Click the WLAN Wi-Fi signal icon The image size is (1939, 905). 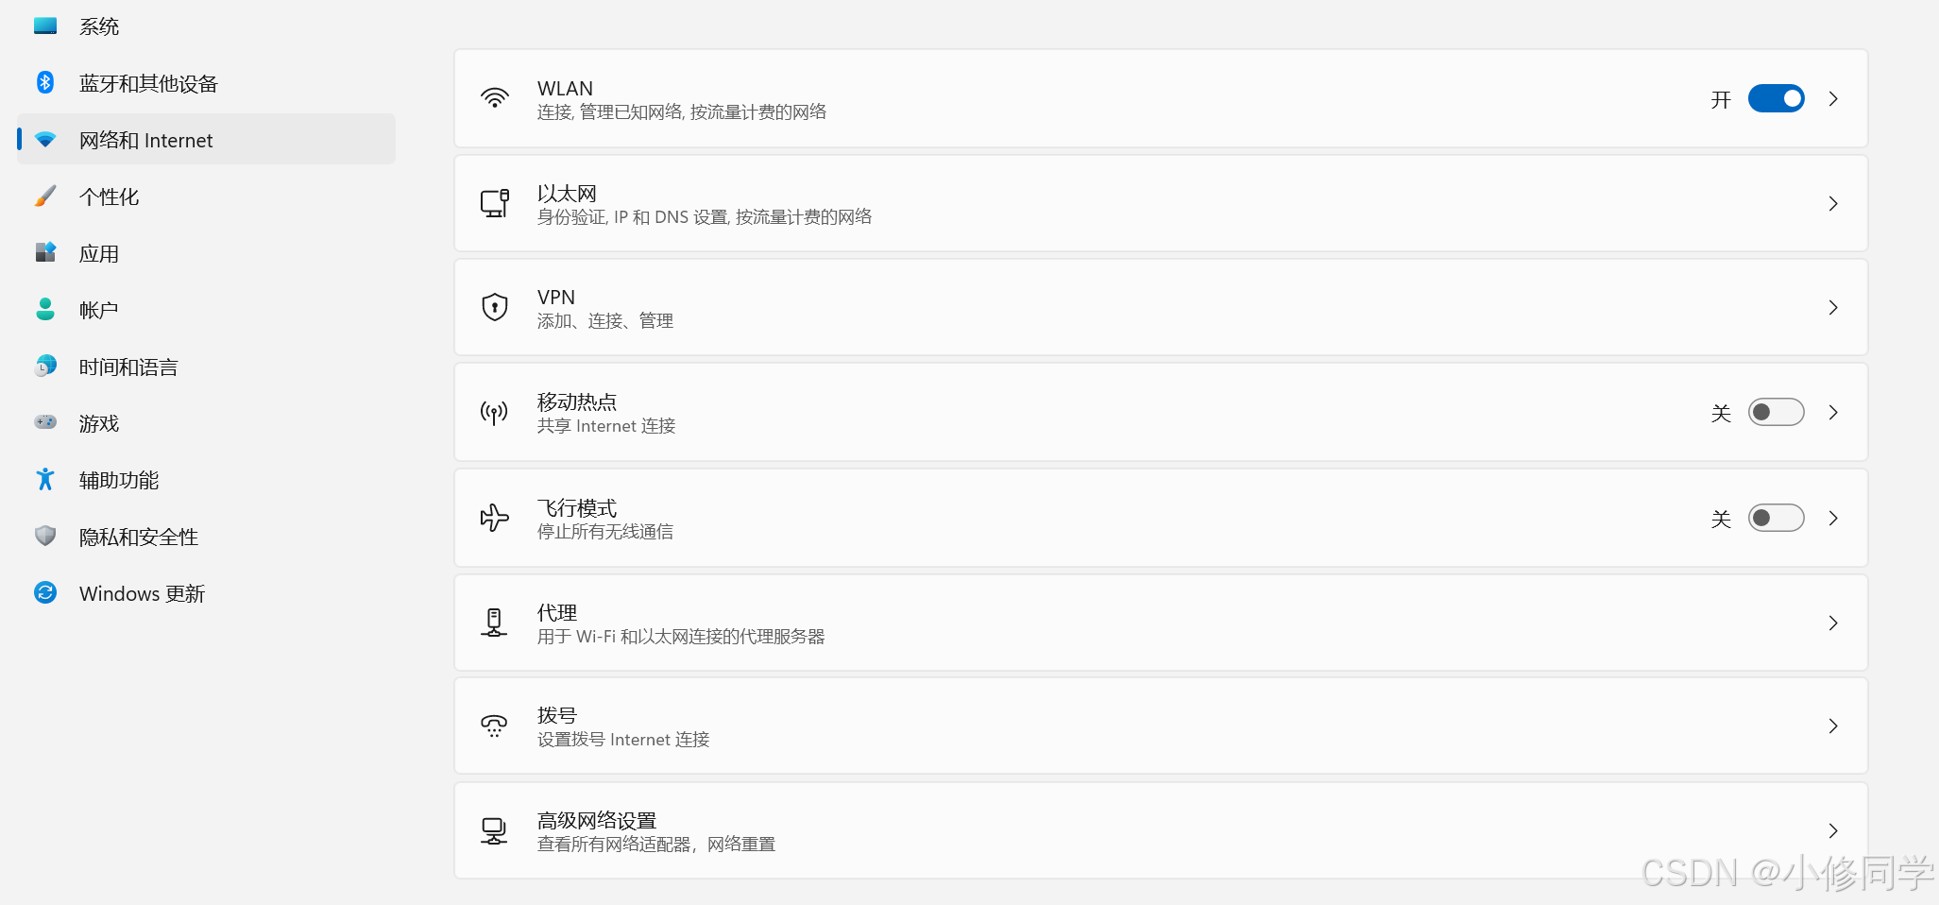(x=494, y=98)
